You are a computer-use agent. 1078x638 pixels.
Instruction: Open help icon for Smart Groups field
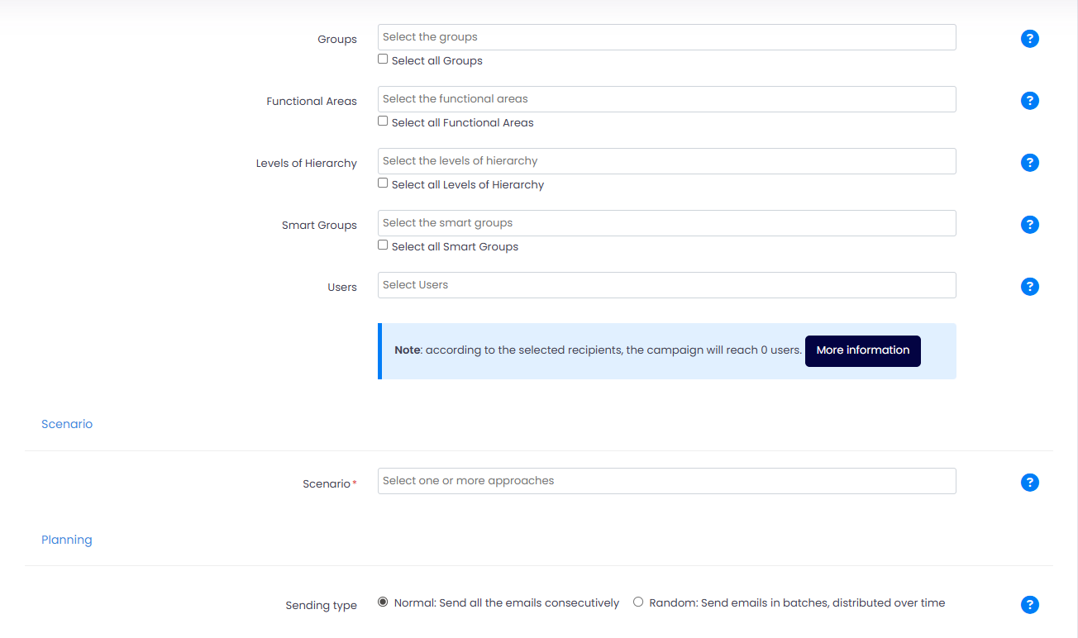click(1029, 225)
